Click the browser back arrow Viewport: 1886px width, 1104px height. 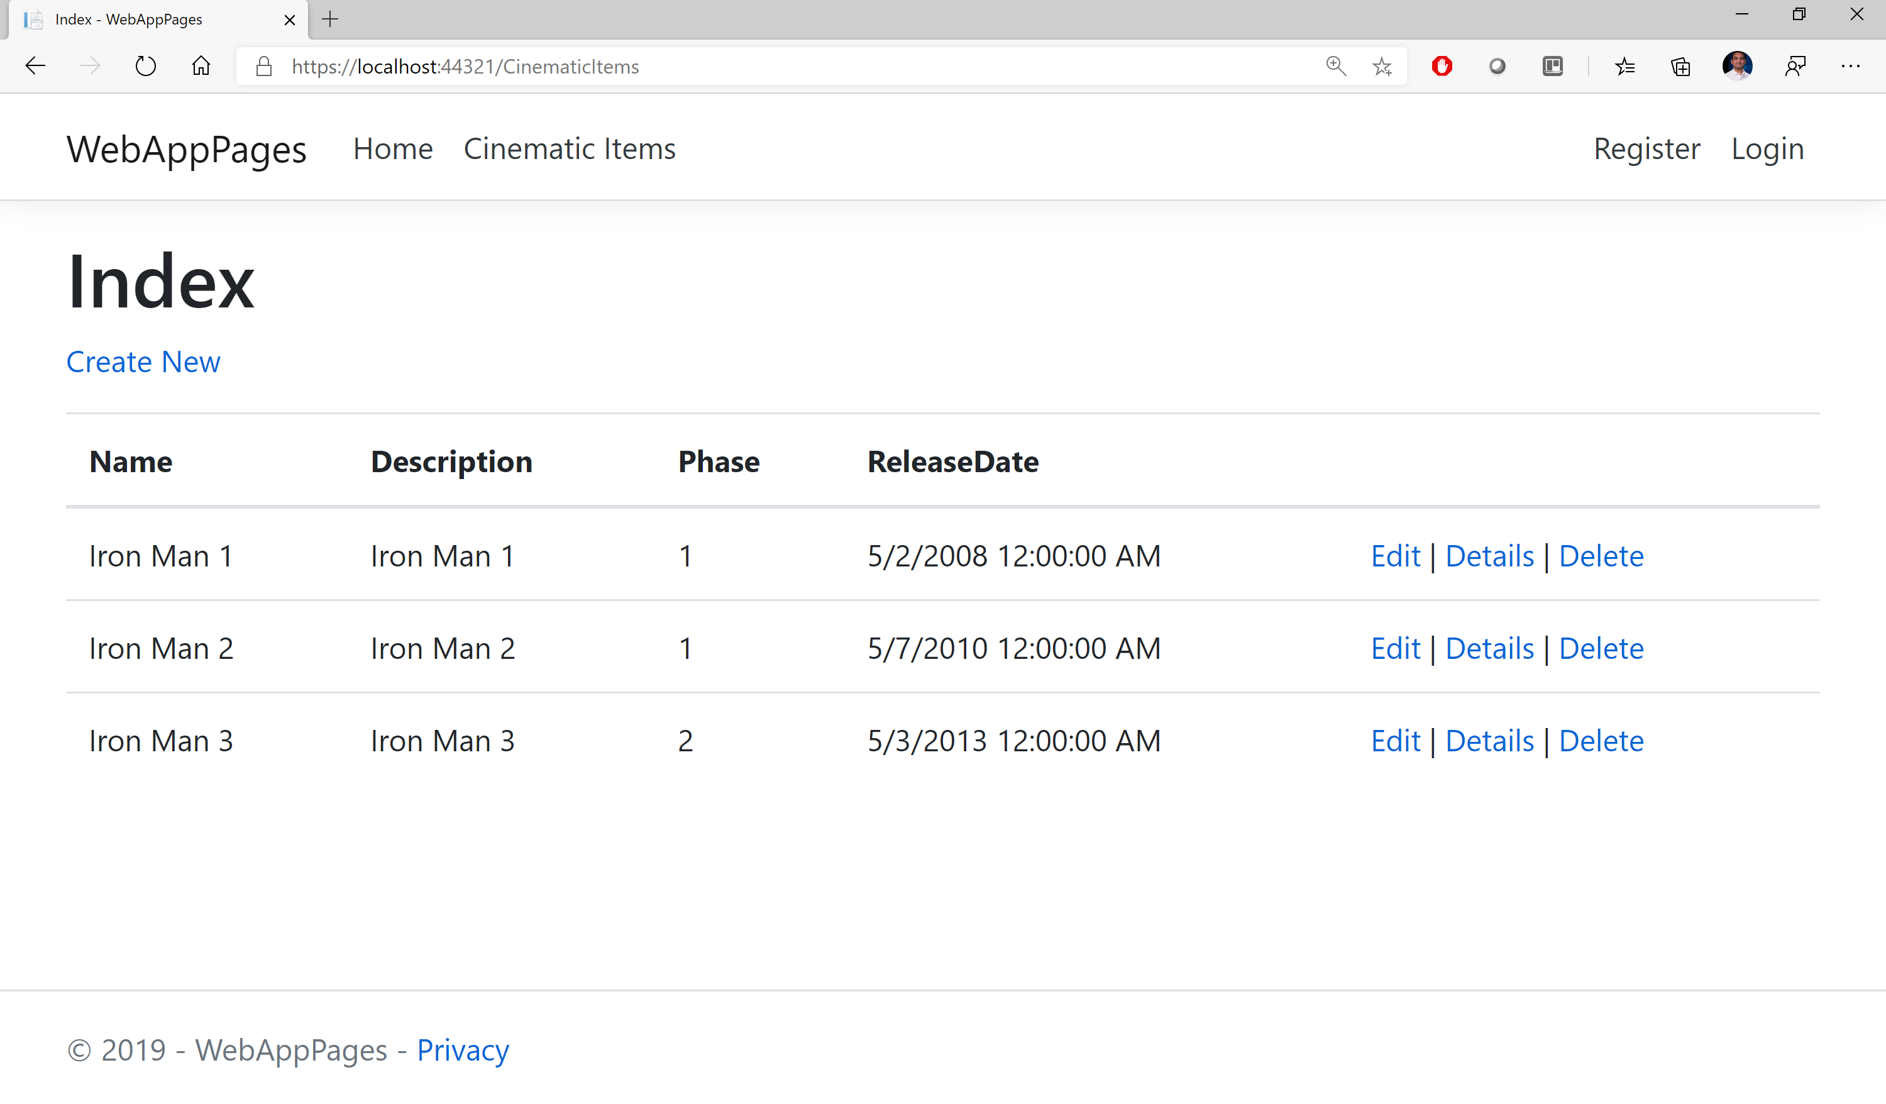pos(35,66)
